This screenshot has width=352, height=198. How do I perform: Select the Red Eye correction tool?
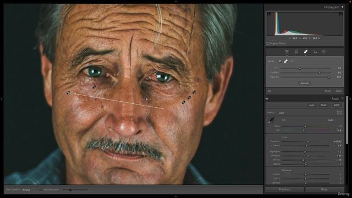[315, 52]
